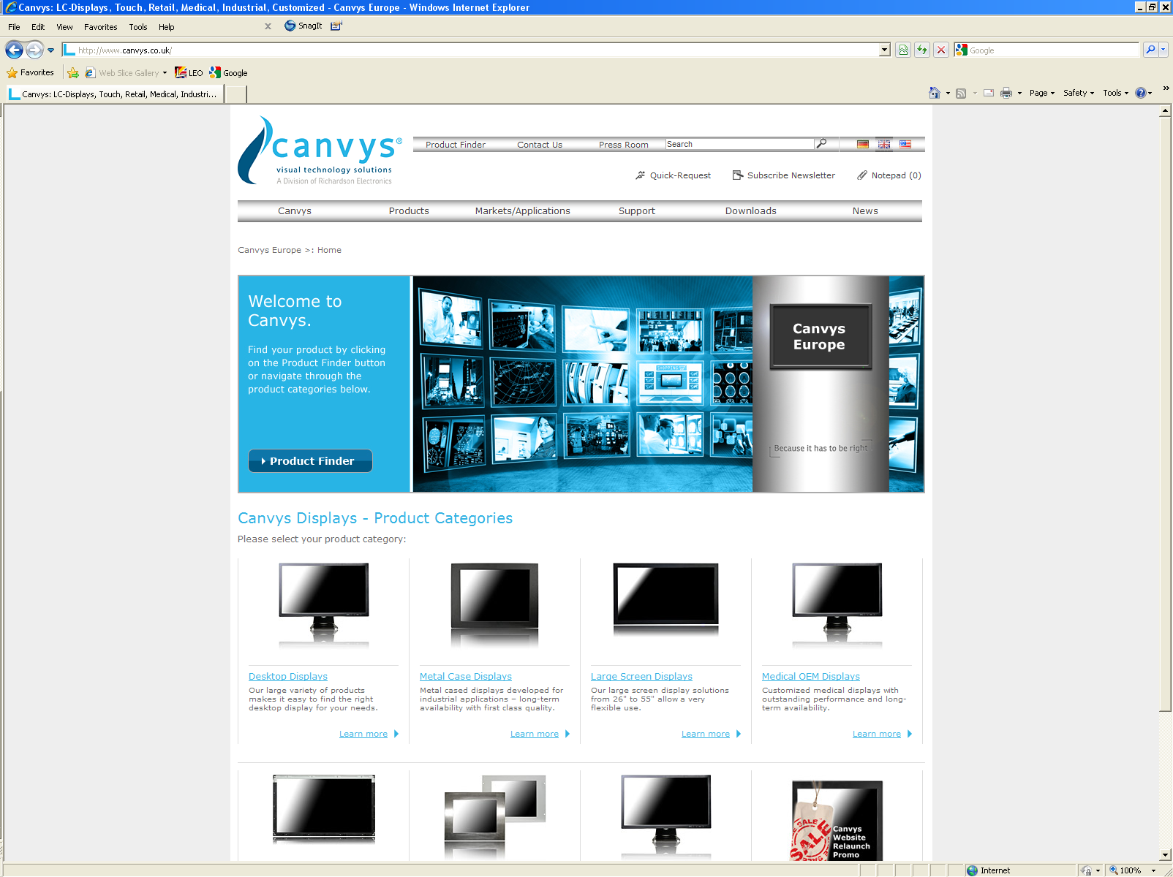Open the Favorites menu in menu bar
The width and height of the screenshot is (1173, 877).
(100, 27)
